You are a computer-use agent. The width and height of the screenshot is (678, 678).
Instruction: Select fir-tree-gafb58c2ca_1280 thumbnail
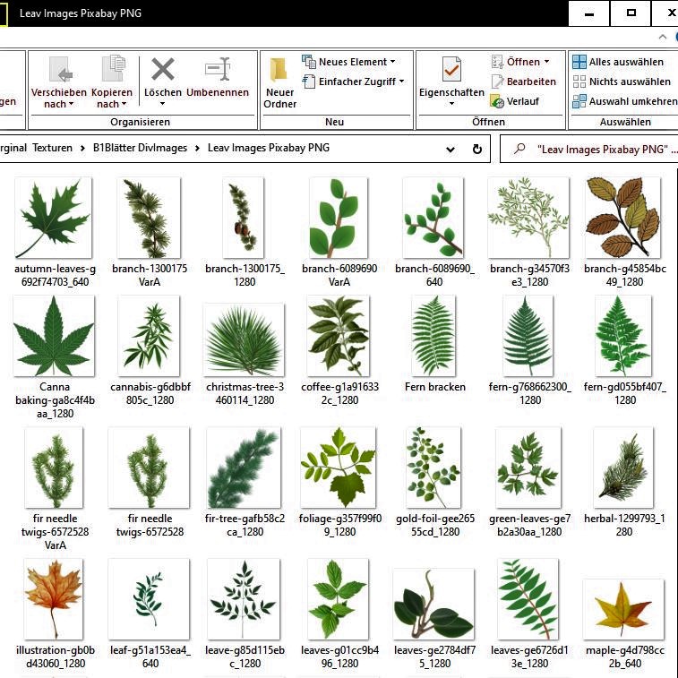click(x=244, y=468)
